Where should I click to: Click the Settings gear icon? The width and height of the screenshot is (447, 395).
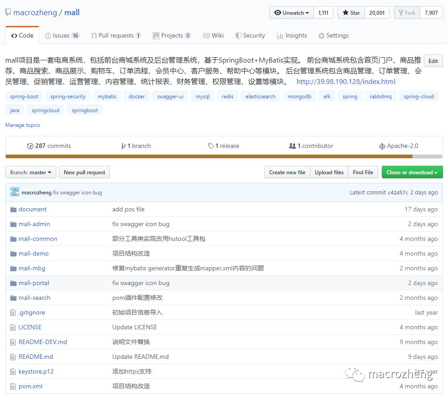click(321, 36)
